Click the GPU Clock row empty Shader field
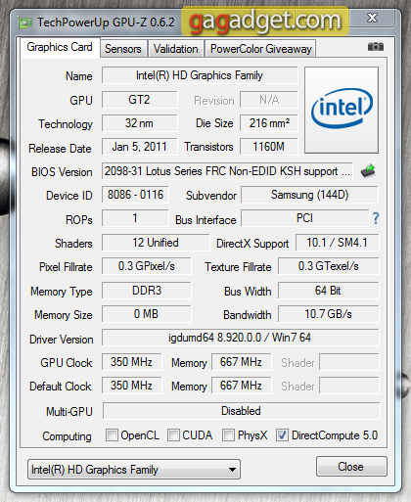This screenshot has width=411, height=502. point(349,362)
